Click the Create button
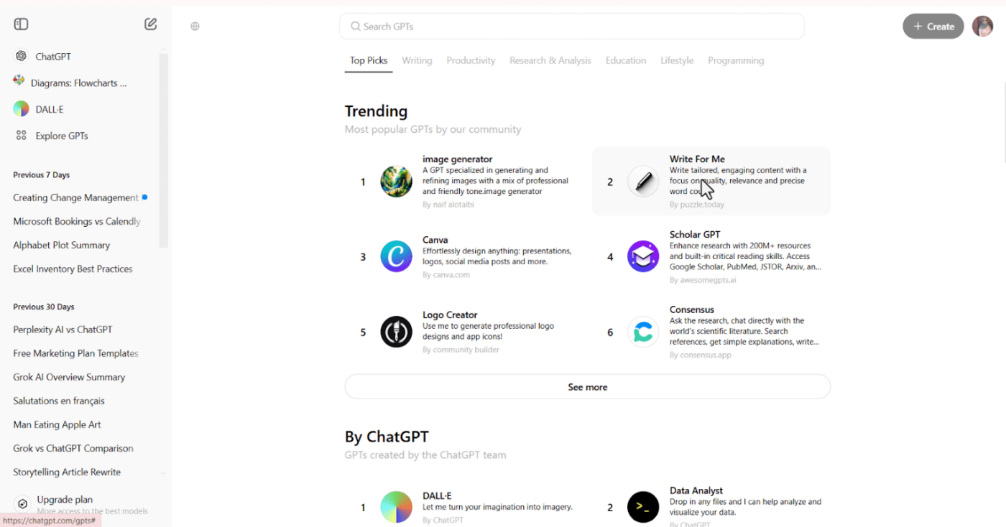The image size is (1006, 527). (933, 27)
